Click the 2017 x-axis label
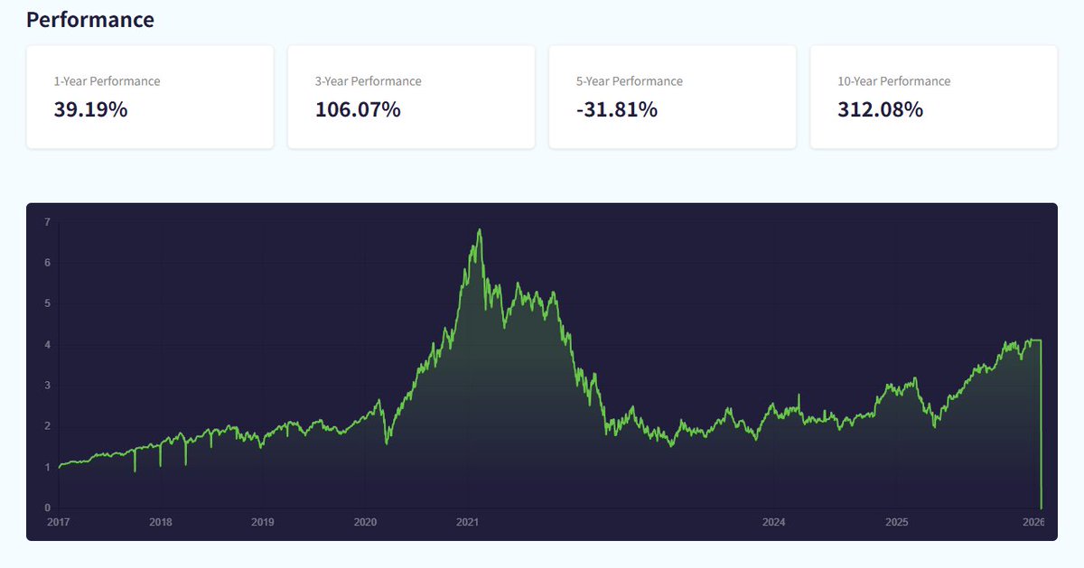1084x568 pixels. coord(58,522)
